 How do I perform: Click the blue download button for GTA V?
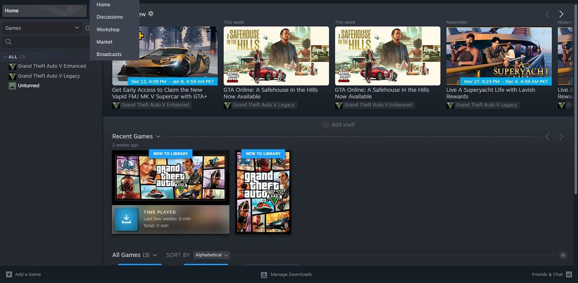click(x=126, y=219)
